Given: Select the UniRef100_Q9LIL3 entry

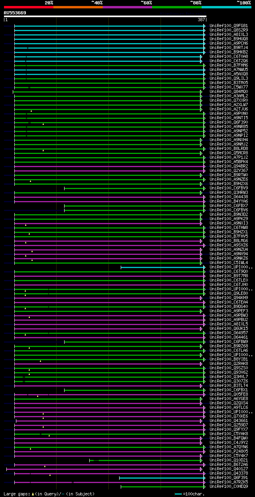Looking at the screenshot, I should tap(229, 79).
